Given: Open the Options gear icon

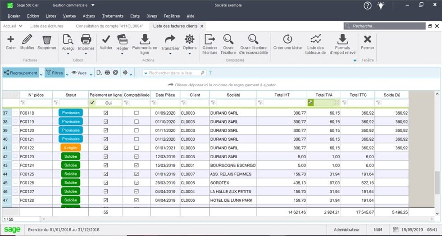Looking at the screenshot, I should (x=189, y=39).
